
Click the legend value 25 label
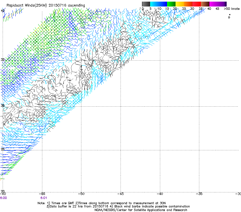click(x=184, y=9)
